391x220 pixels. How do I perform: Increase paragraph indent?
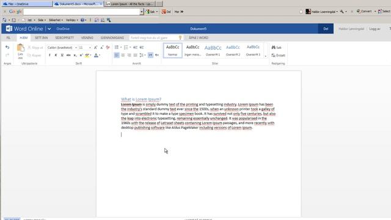(142, 48)
